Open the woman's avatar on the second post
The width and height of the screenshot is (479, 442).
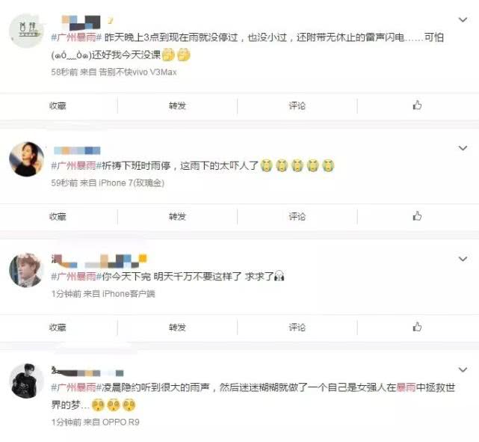[27, 159]
